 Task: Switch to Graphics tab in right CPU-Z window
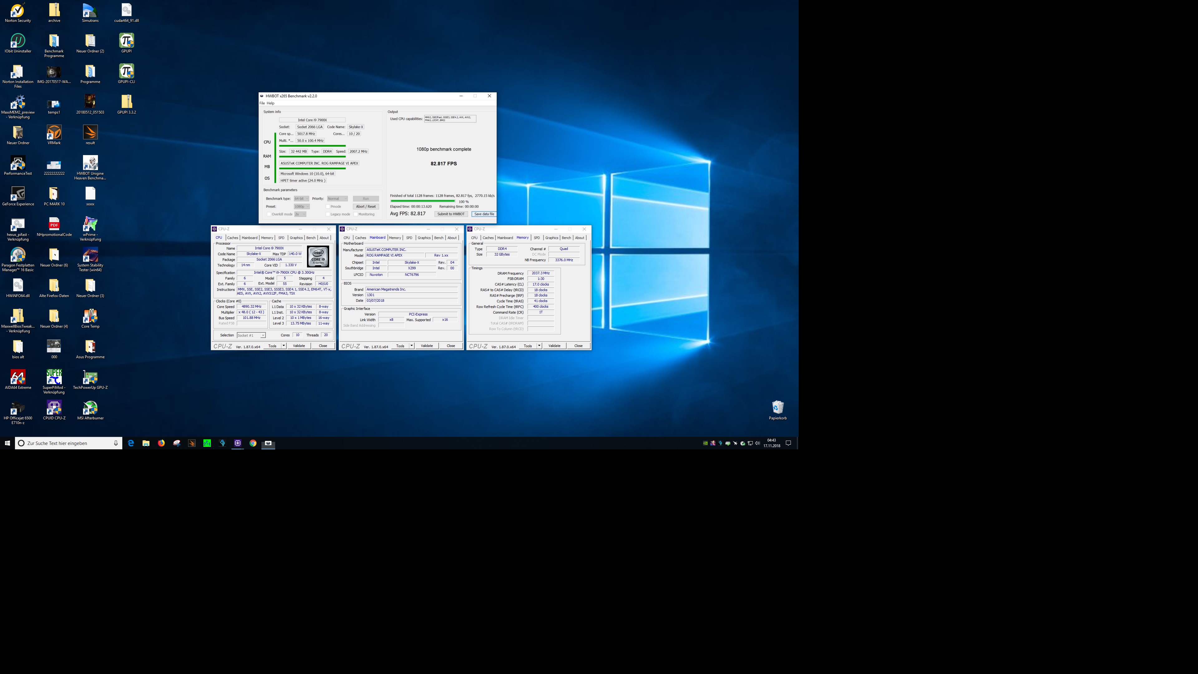pos(552,238)
